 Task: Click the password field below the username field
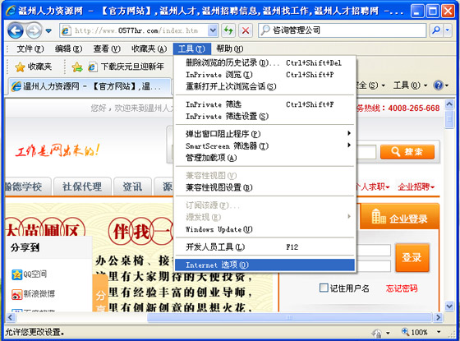pyautogui.click(x=374, y=266)
